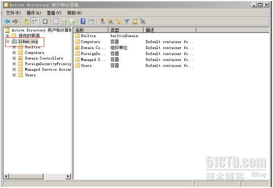The width and height of the screenshot is (273, 188).
Task: Click the Up one level folder icon
Action: (x=26, y=21)
